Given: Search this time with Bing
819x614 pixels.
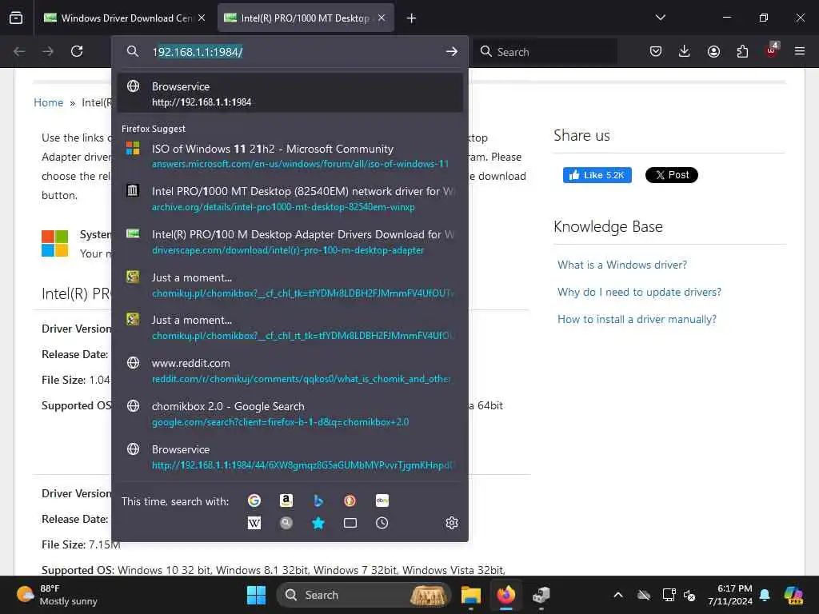Looking at the screenshot, I should tap(318, 500).
